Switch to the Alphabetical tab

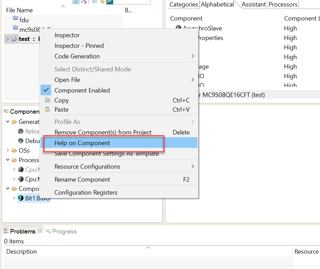[x=217, y=4]
